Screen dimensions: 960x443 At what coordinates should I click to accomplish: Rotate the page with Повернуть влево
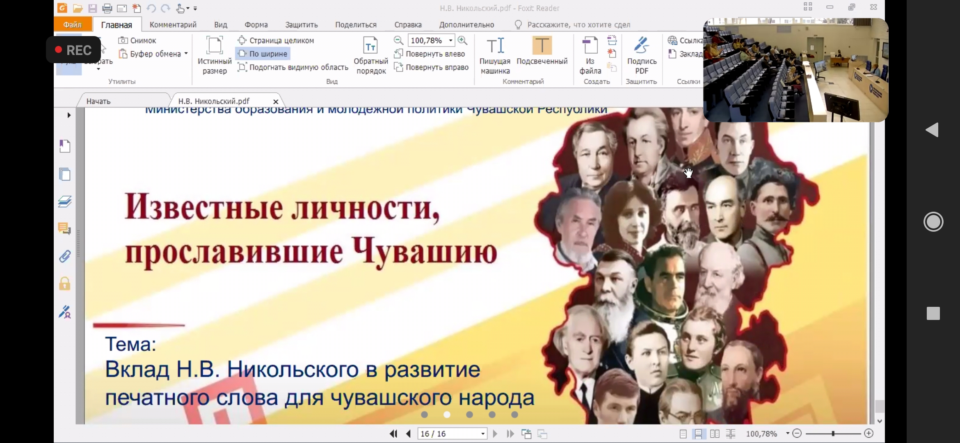(x=430, y=54)
